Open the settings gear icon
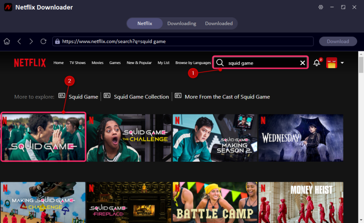This screenshot has width=364, height=223. click(321, 7)
